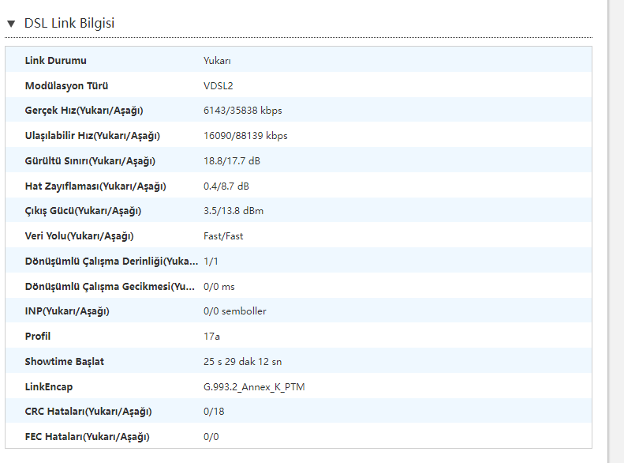Select the 16090/88139 kbps value

click(x=245, y=135)
